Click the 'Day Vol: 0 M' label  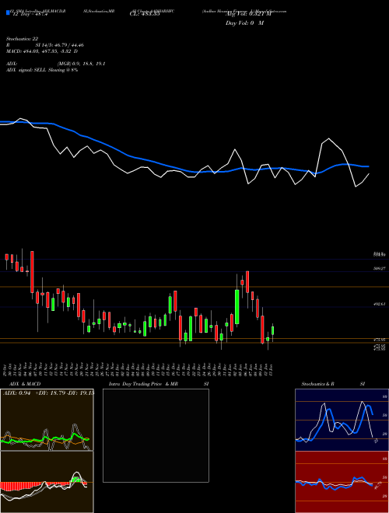(x=244, y=23)
